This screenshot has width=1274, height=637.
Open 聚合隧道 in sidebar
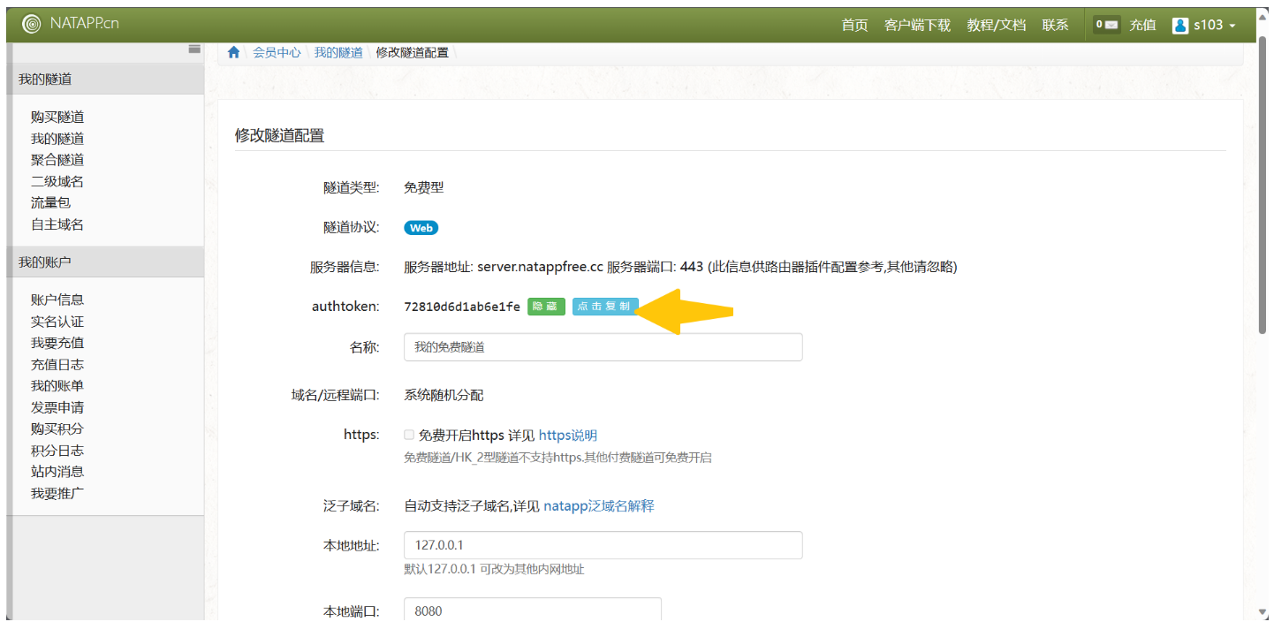click(x=57, y=159)
